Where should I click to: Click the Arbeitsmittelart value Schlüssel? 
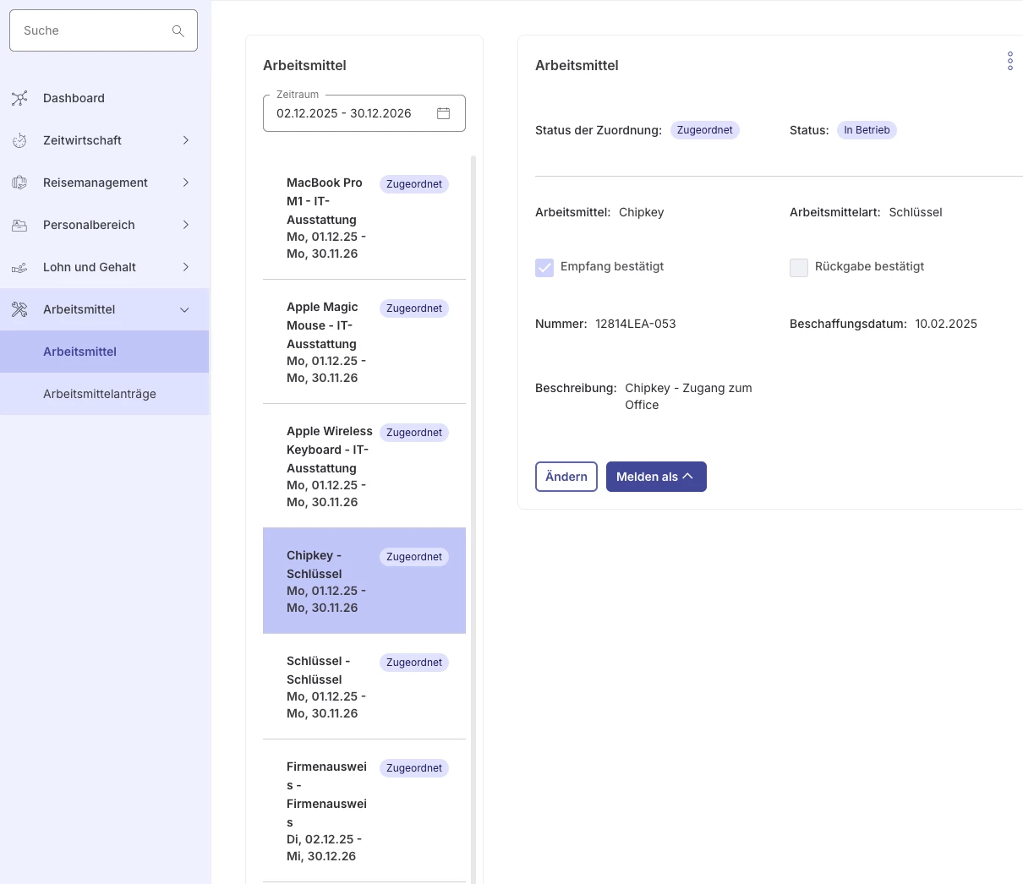[916, 212]
